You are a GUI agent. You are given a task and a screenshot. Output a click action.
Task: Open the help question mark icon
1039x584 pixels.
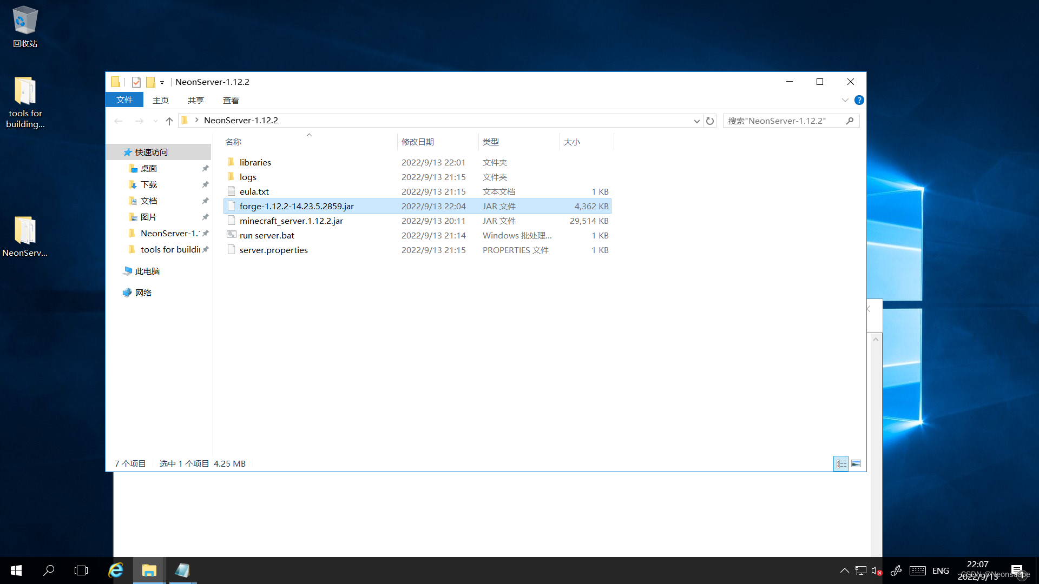[x=859, y=100]
